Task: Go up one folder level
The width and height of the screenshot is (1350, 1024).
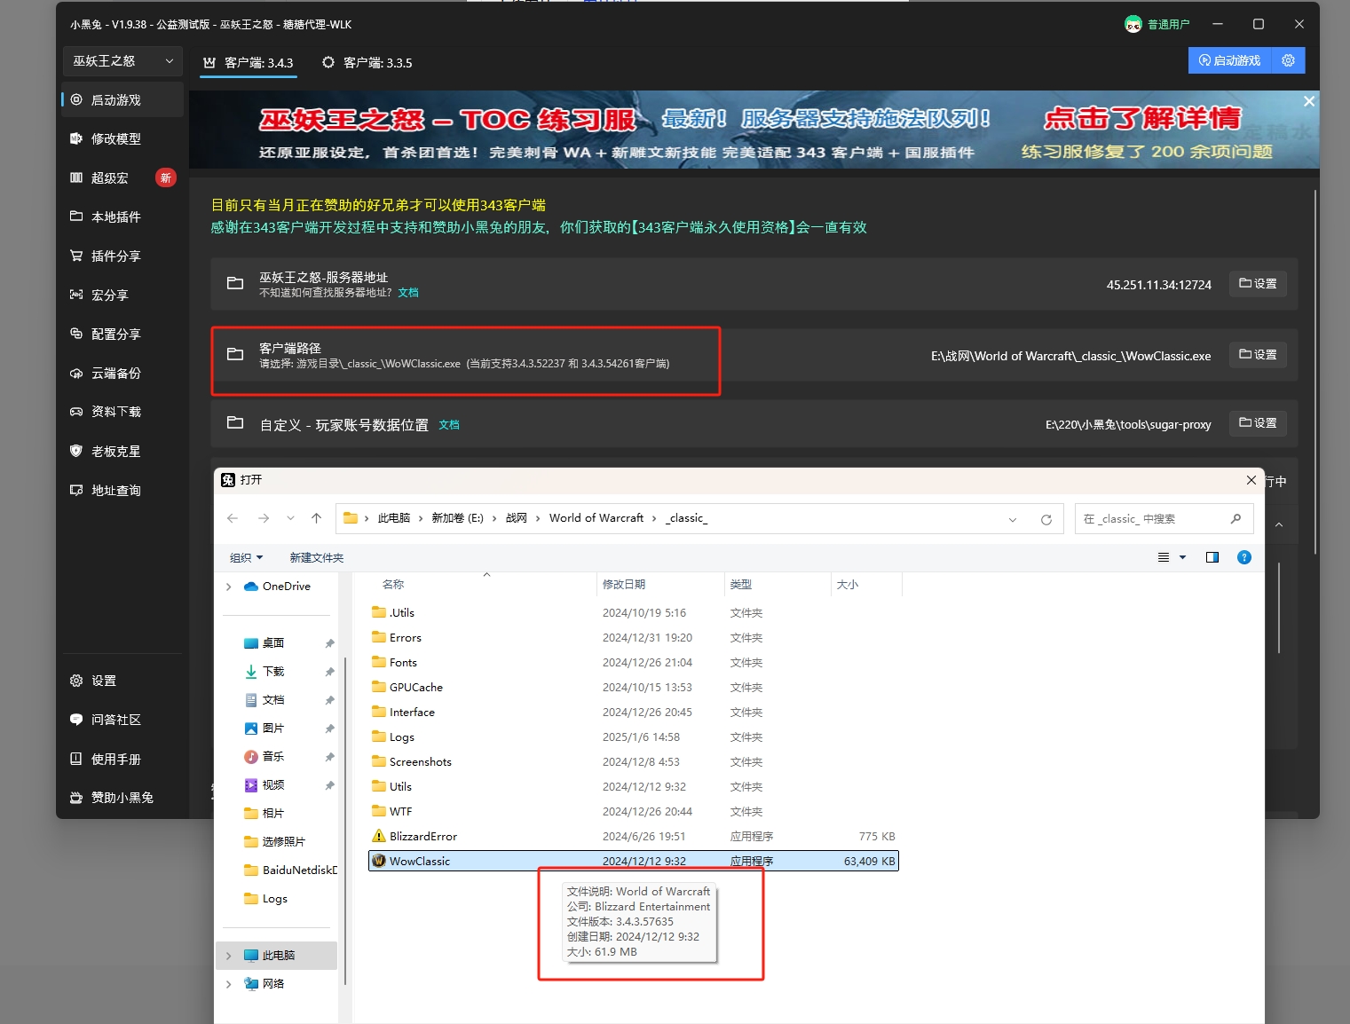Action: [x=317, y=518]
